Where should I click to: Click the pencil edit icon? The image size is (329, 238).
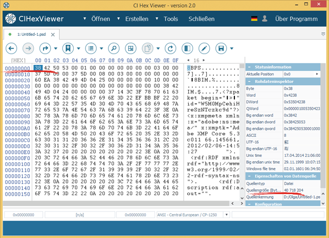click(204, 49)
